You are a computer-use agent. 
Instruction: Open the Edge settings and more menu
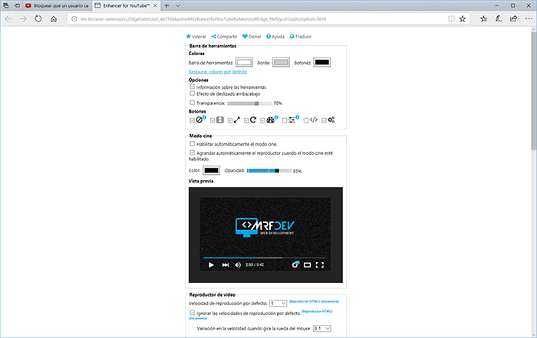pyautogui.click(x=529, y=19)
